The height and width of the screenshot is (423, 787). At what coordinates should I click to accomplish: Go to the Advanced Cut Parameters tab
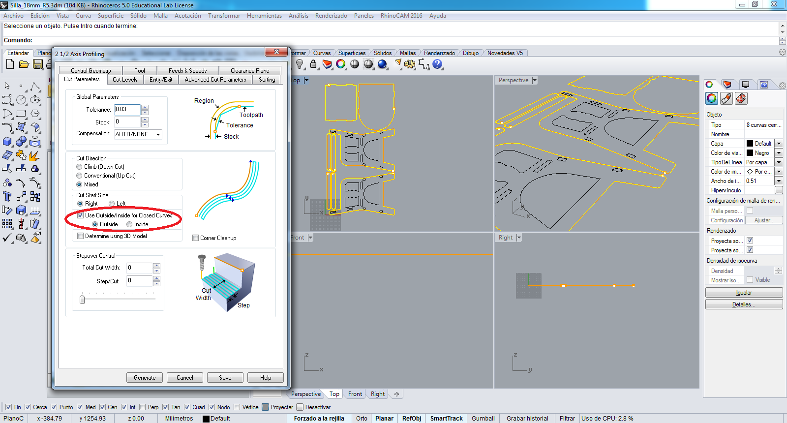pyautogui.click(x=215, y=80)
